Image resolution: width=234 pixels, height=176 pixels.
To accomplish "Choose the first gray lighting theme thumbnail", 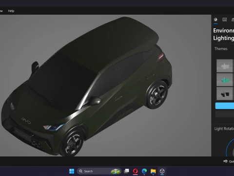I will (x=225, y=66).
